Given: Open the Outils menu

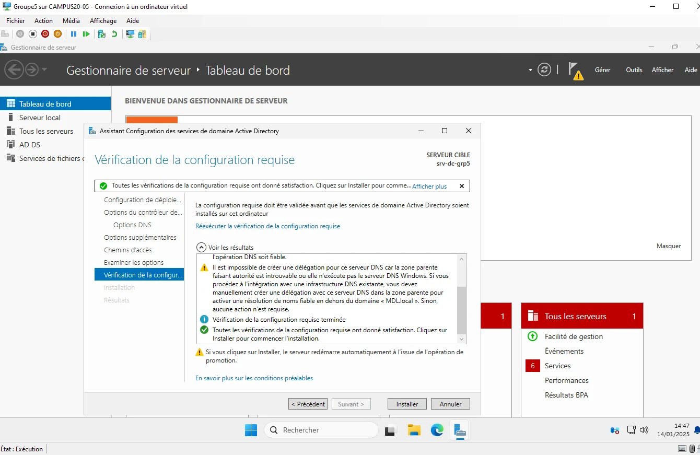Looking at the screenshot, I should (x=634, y=70).
